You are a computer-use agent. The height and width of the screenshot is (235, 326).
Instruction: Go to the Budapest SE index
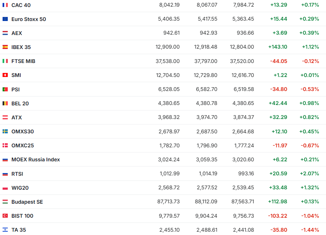[x=27, y=202]
